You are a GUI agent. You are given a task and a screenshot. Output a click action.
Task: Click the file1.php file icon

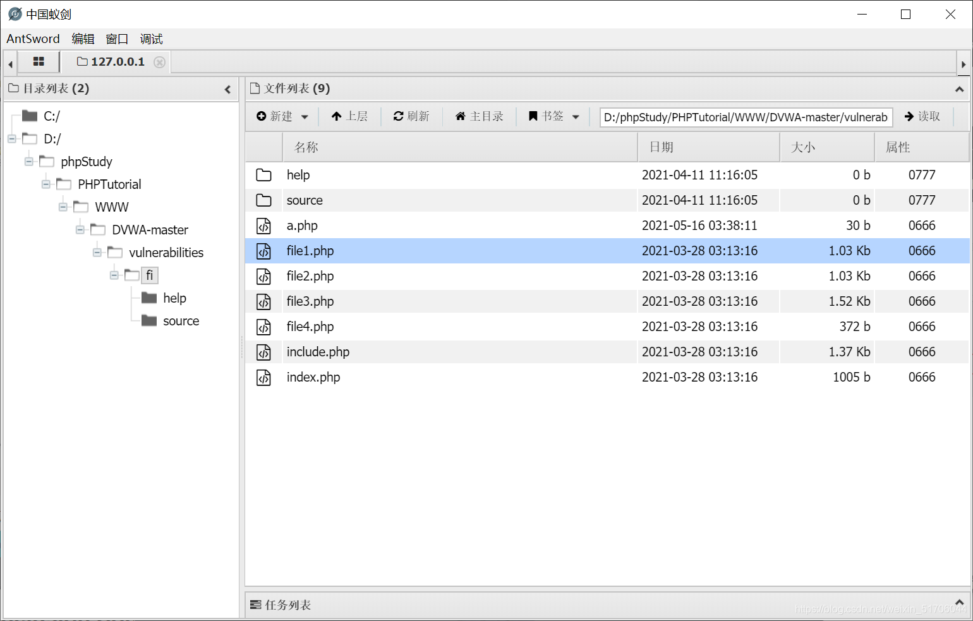263,251
